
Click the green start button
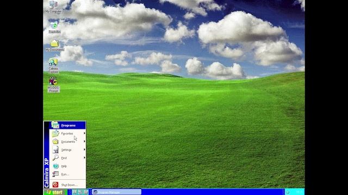pos(55,192)
